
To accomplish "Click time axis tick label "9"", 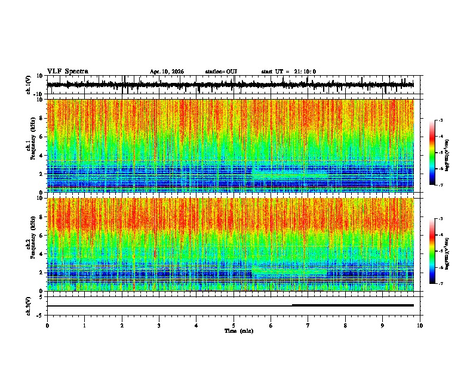I will pos(382,326).
